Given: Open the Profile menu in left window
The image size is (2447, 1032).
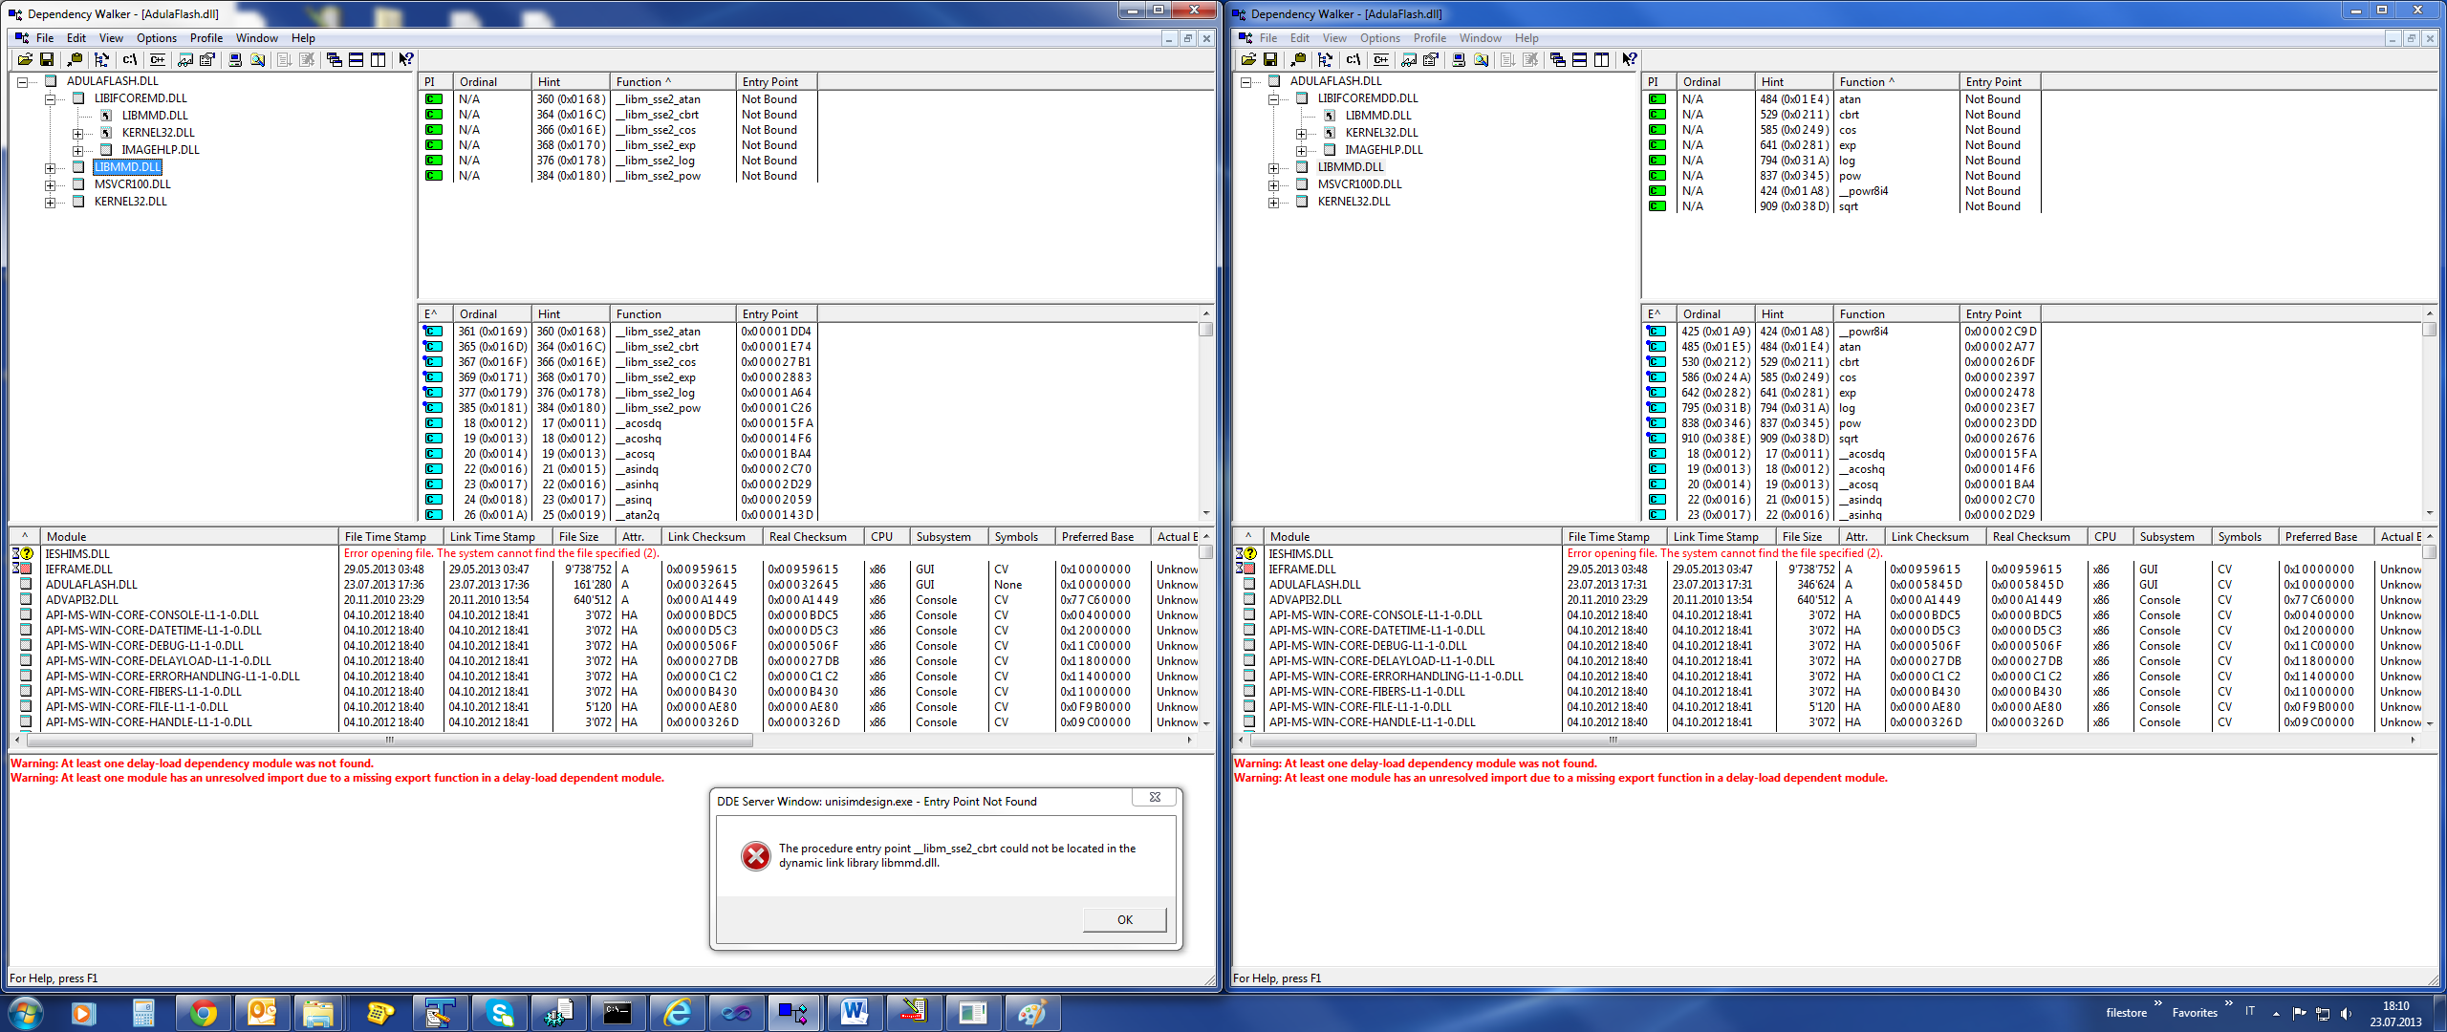Looking at the screenshot, I should click(206, 38).
